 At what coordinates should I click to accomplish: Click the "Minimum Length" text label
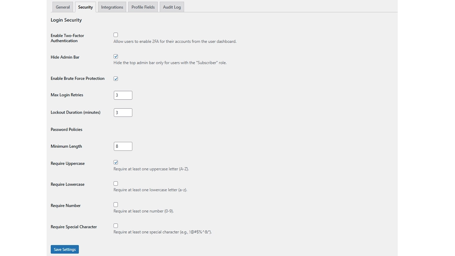point(66,146)
